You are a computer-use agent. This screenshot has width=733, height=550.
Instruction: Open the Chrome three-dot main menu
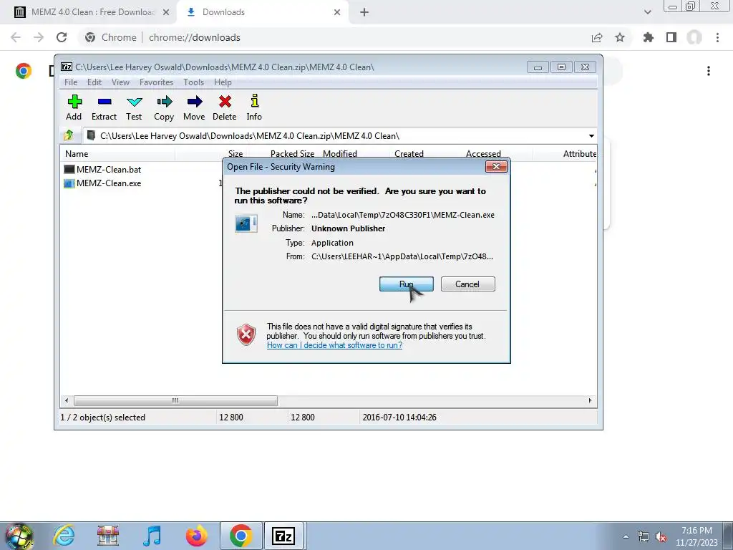tap(717, 37)
